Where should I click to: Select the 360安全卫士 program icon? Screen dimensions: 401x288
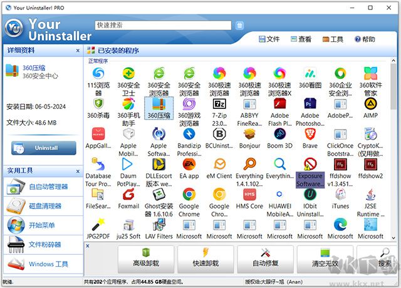tap(128, 73)
